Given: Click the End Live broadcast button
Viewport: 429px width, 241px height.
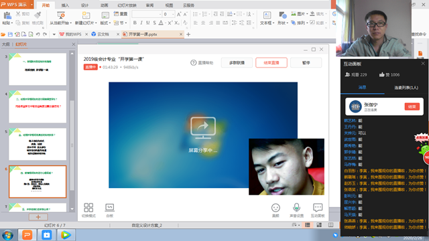Looking at the screenshot, I should coord(271,62).
